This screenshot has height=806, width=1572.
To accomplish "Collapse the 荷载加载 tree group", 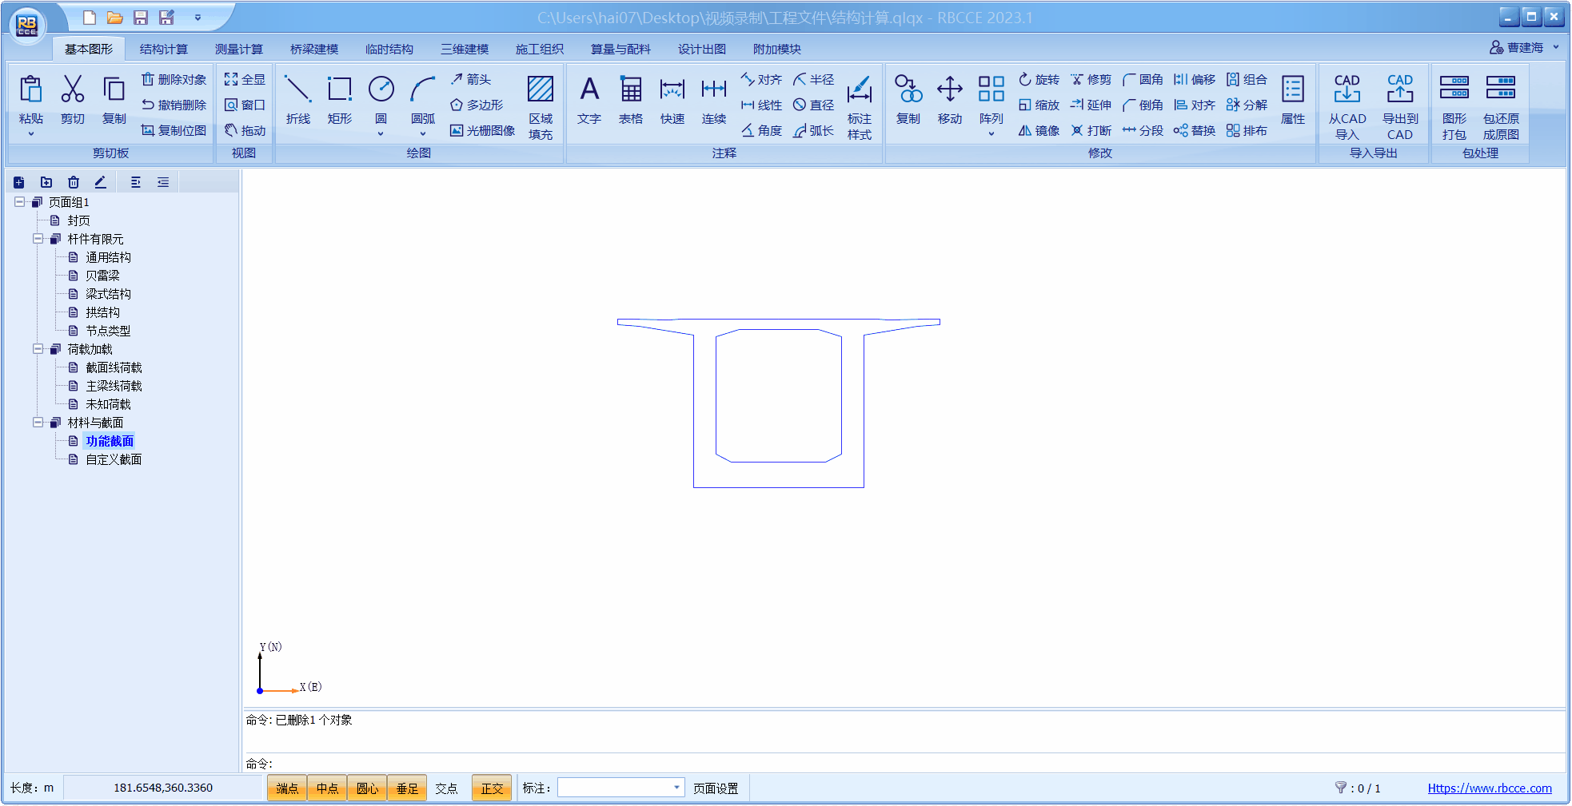I will (x=38, y=349).
